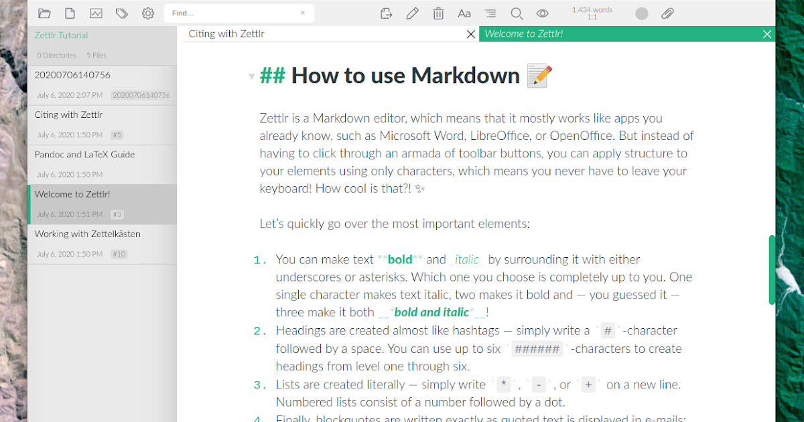Viewport: 804px width, 422px height.
Task: Click the italic sample text
Action: point(467,259)
